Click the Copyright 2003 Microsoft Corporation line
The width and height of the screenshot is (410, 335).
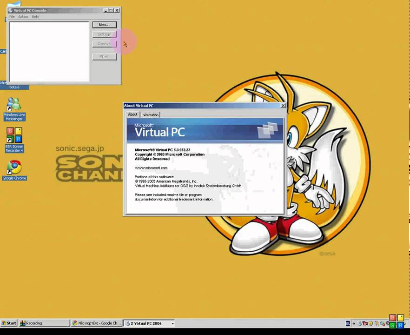pyautogui.click(x=169, y=154)
